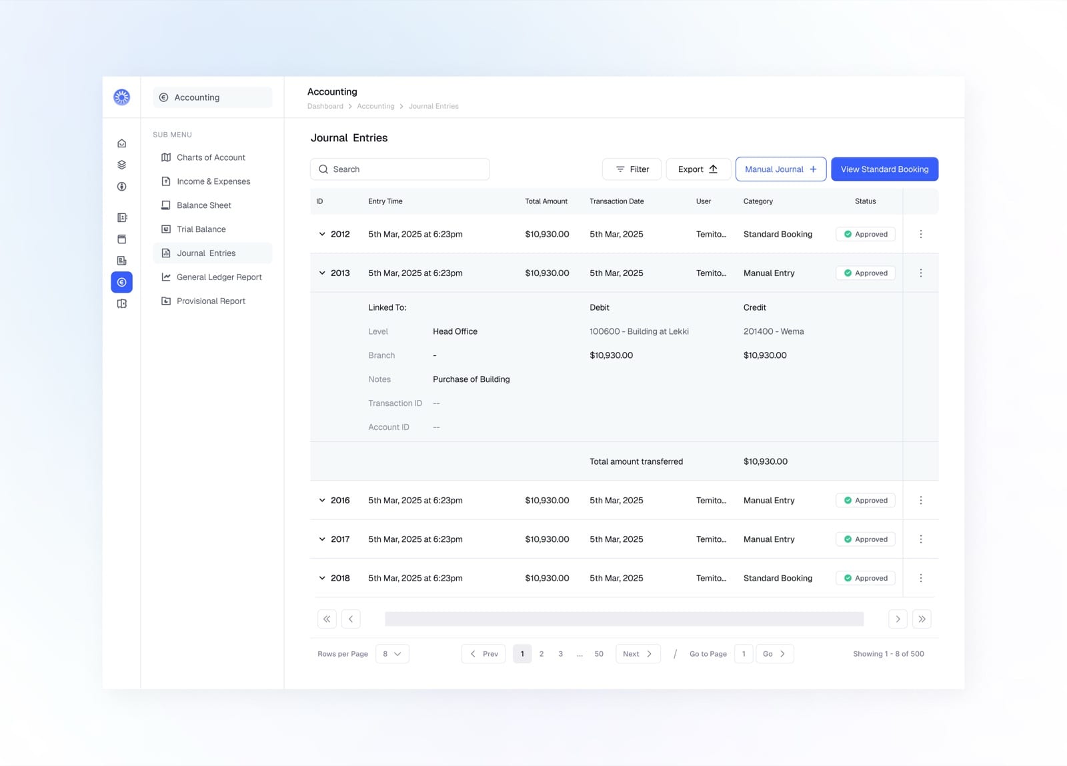Open Provisional Report submenu item
Viewport: 1067px width, 766px height.
213,301
